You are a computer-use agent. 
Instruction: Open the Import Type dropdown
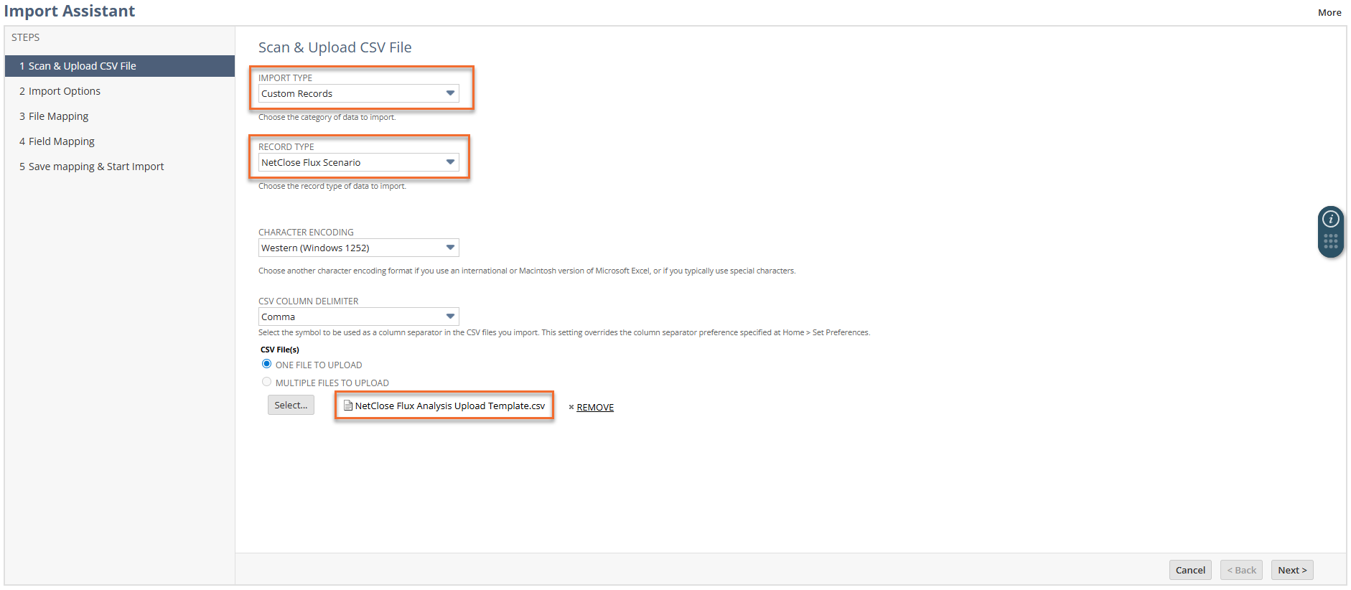[x=359, y=93]
